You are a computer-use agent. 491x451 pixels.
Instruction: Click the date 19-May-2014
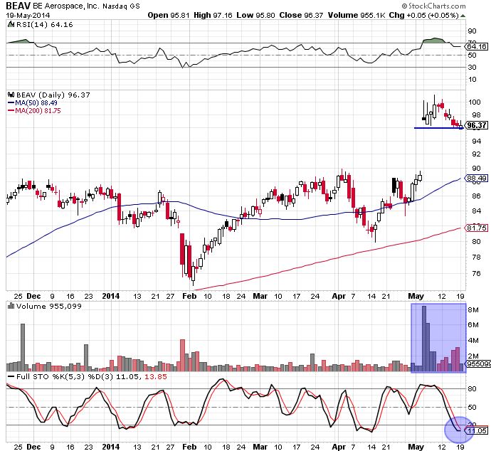pyautogui.click(x=28, y=15)
